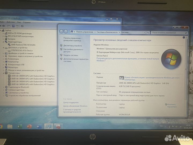This screenshot has height=145, width=193.
Task: Click the Получить доступ к дополнительным функциям link
Action: (128, 60)
